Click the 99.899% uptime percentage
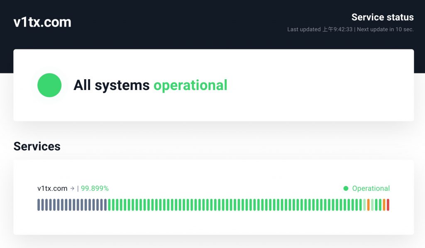Image resolution: width=425 pixels, height=248 pixels. point(95,188)
